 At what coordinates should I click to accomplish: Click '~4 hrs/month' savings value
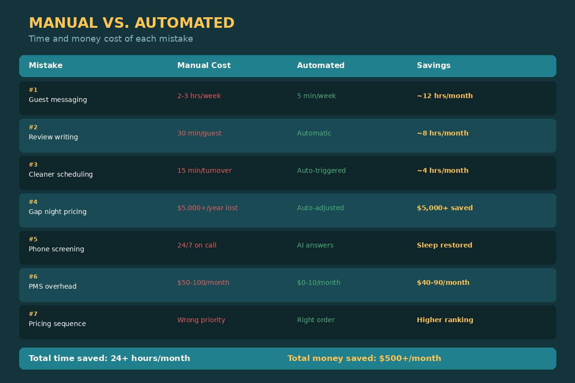pos(443,170)
